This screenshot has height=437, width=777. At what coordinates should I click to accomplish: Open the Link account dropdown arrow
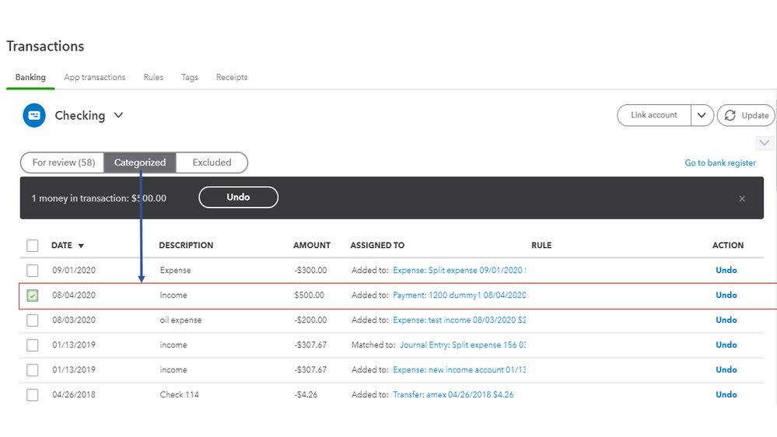tap(702, 115)
